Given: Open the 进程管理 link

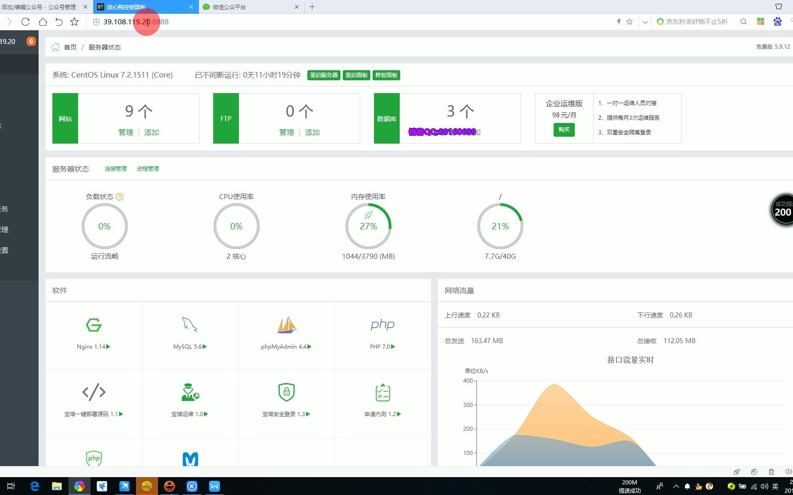Looking at the screenshot, I should tap(148, 169).
